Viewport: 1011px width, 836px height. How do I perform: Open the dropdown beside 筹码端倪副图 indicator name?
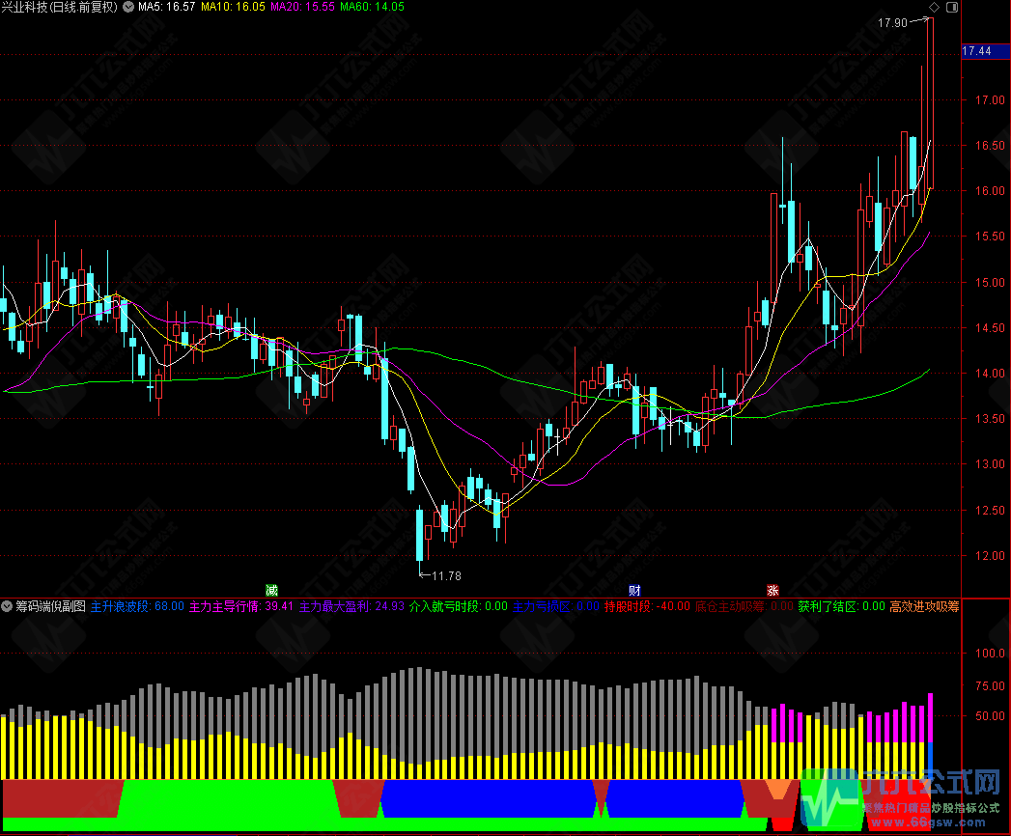pyautogui.click(x=7, y=606)
